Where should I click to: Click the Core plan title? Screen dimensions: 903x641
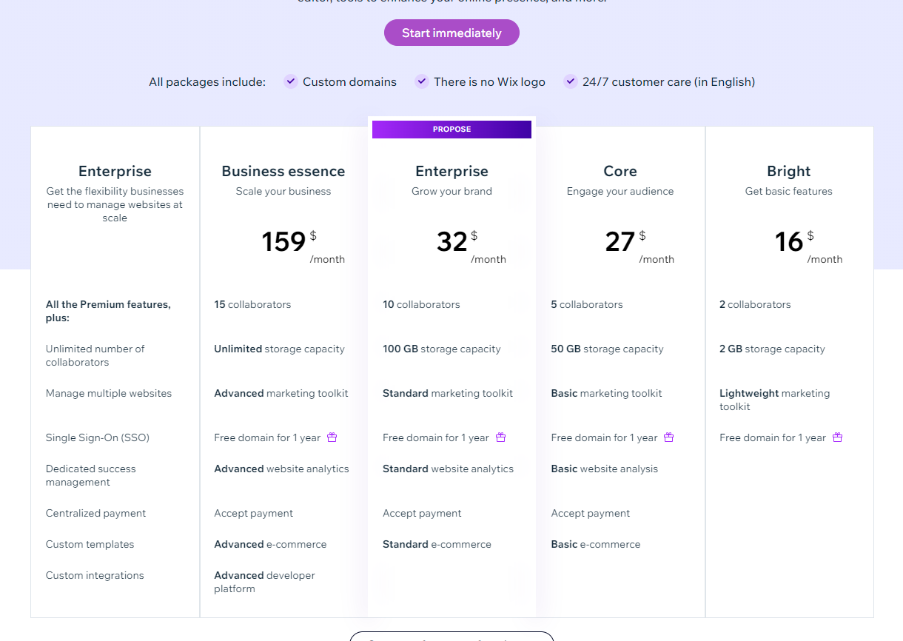(620, 171)
